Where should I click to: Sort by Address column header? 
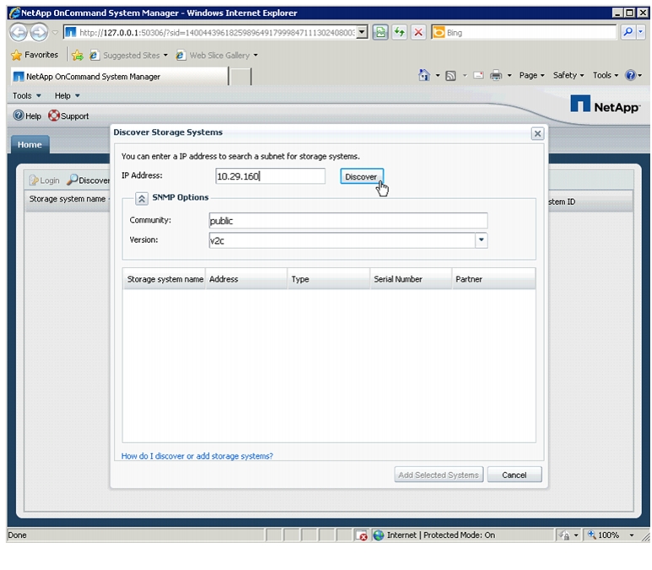pyautogui.click(x=246, y=279)
